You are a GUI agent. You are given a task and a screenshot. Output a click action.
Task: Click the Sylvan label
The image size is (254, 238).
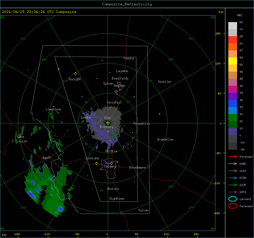108,83
